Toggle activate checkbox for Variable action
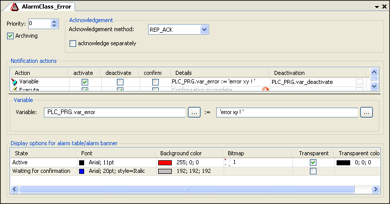Image resolution: width=390 pixels, height=204 pixels. (85, 82)
